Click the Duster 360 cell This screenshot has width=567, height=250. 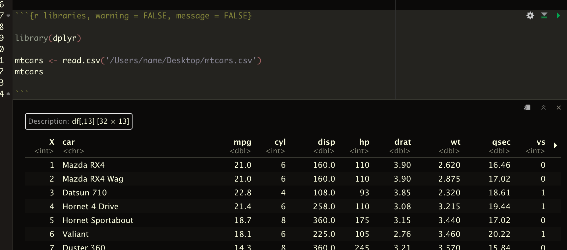(x=84, y=247)
